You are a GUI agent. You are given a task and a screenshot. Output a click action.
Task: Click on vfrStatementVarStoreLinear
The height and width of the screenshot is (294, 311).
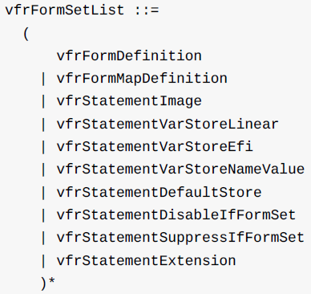tap(168, 125)
